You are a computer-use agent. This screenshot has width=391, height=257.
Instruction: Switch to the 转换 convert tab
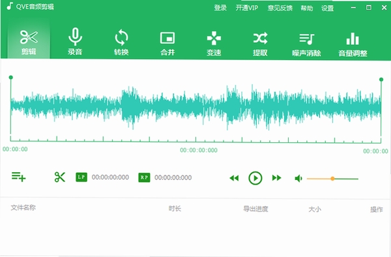tap(121, 42)
